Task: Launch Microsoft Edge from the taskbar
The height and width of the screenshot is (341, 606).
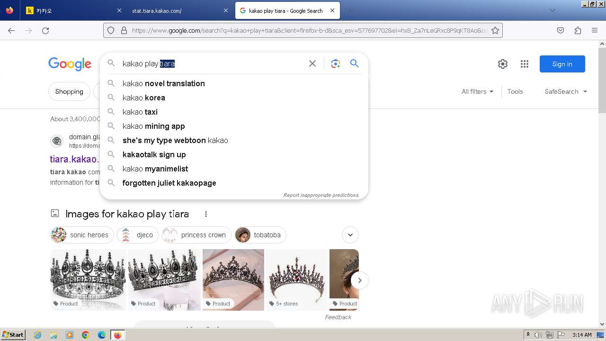Action: (x=102, y=335)
